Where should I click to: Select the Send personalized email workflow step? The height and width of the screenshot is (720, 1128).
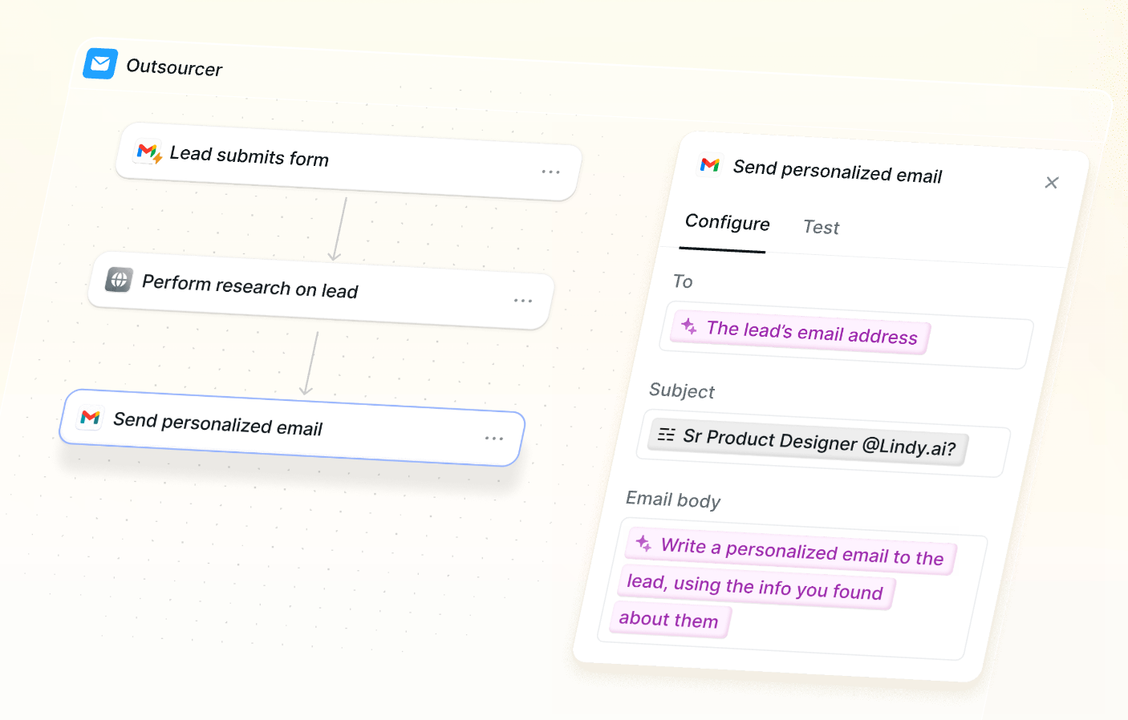point(289,427)
